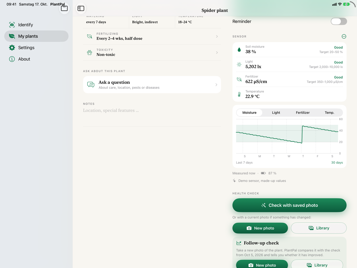Select the Moisture chart tab
Image resolution: width=357 pixels, height=268 pixels.
coord(249,113)
